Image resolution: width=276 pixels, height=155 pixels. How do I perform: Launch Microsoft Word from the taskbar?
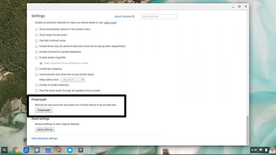(37, 150)
